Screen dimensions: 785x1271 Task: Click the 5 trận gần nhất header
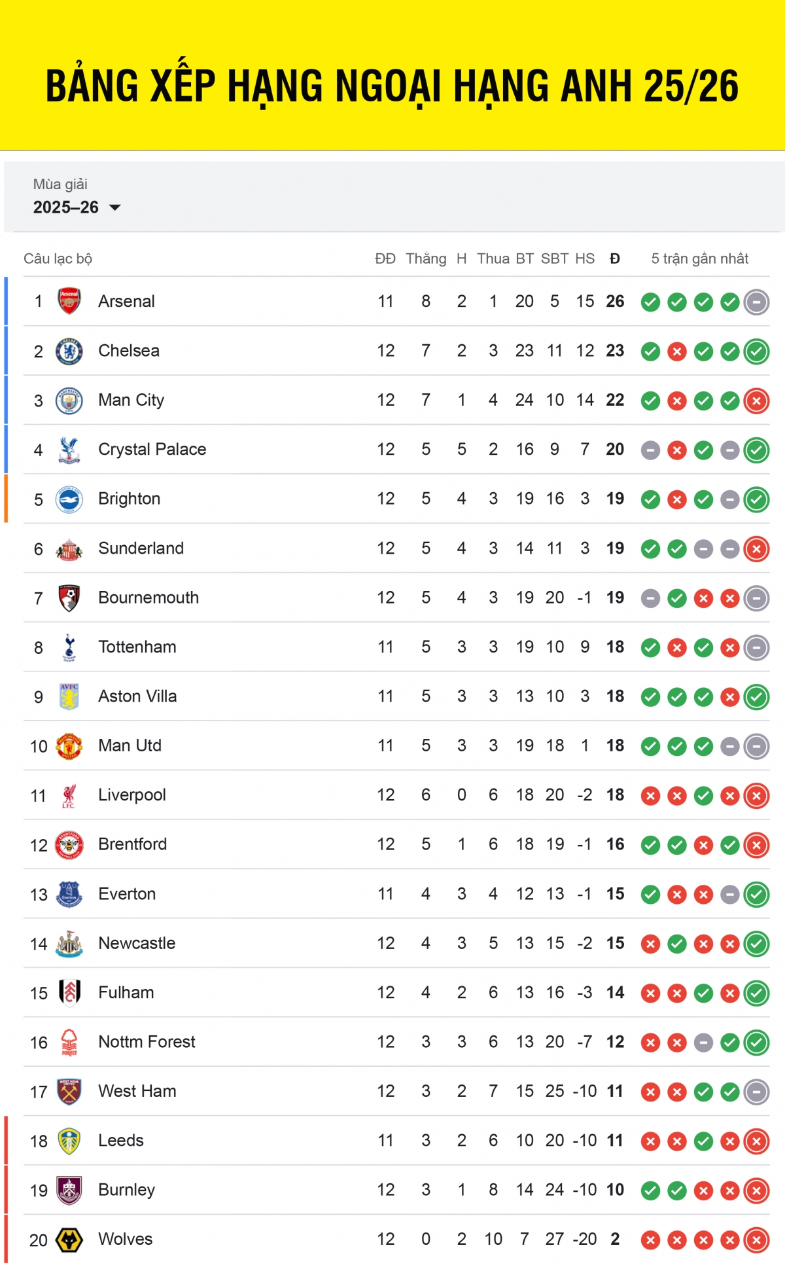pos(699,259)
